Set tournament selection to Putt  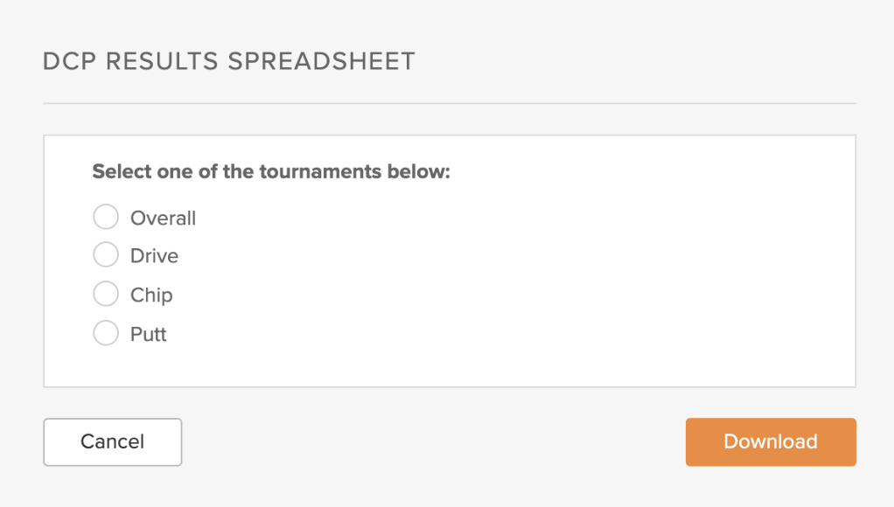[x=106, y=333]
